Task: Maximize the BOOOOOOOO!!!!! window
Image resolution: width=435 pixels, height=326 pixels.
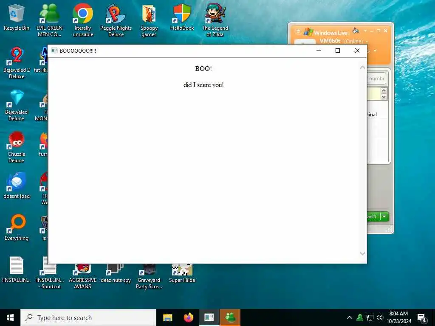Action: [x=338, y=51]
